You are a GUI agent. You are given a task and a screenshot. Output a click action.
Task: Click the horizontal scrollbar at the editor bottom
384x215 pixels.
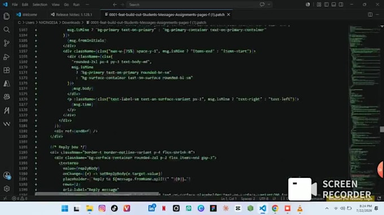point(97,194)
